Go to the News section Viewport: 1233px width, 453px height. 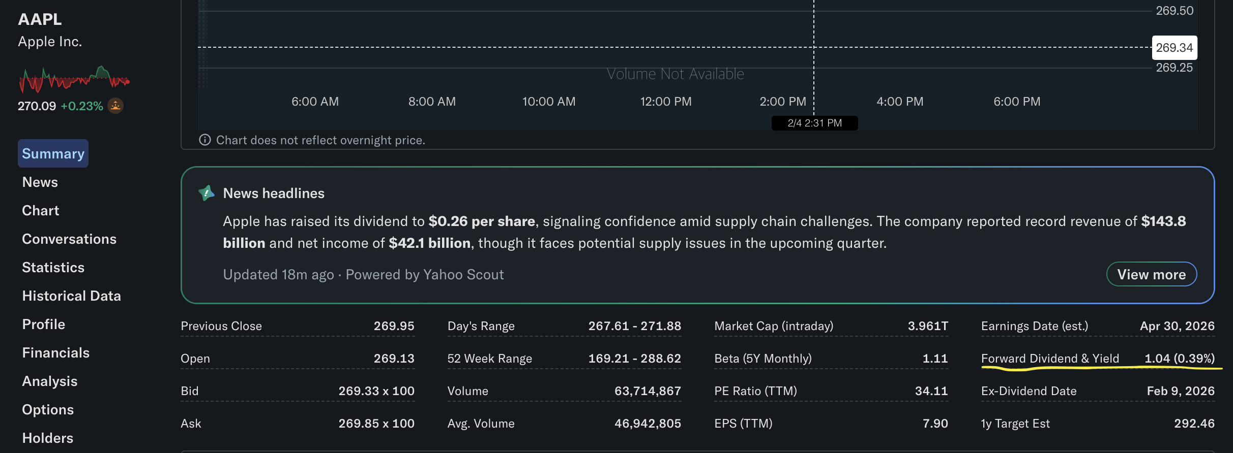(x=40, y=182)
